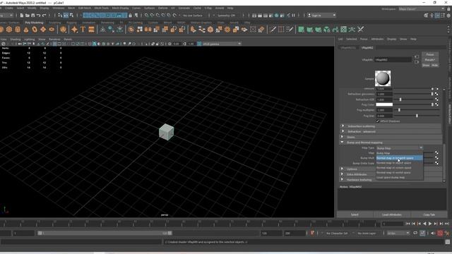Viewport: 452px width, 254px height.
Task: Click the Mirror shelf icon
Action: 148,30
